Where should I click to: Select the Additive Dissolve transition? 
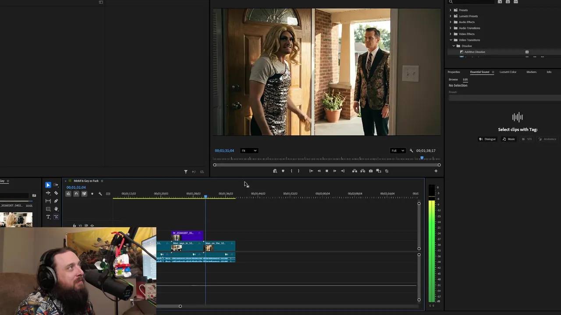tap(475, 52)
